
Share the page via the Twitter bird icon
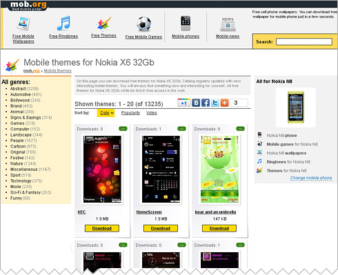tap(215, 103)
